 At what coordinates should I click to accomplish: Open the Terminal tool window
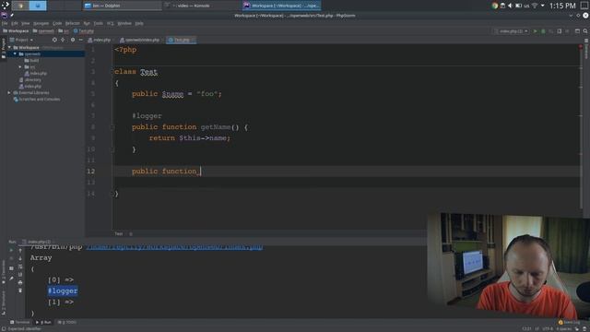[19, 323]
